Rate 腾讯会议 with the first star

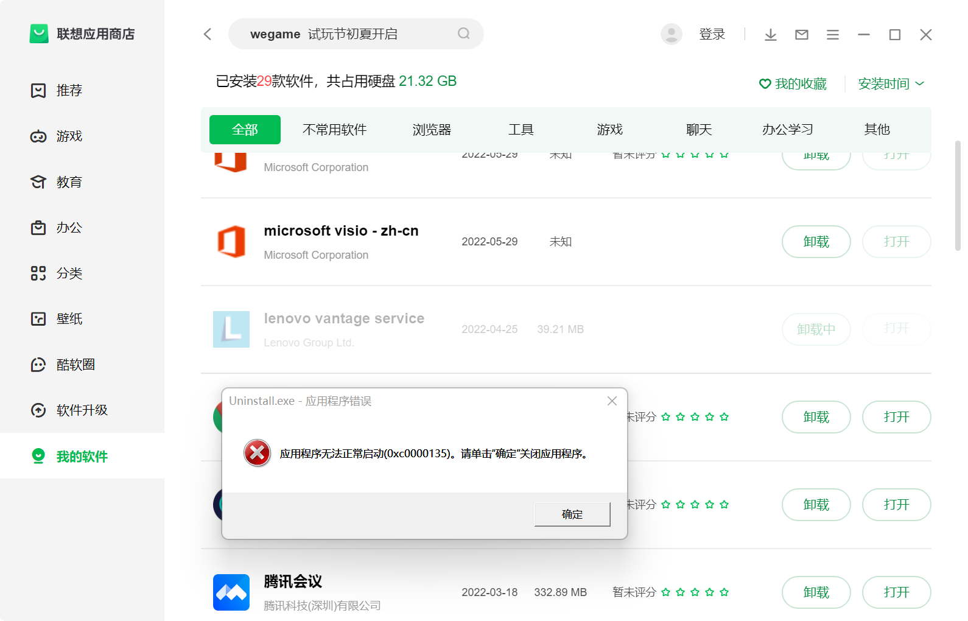(x=666, y=592)
